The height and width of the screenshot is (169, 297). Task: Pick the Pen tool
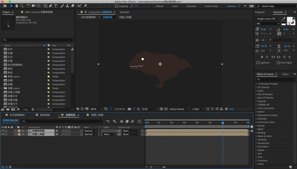[x=51, y=6]
